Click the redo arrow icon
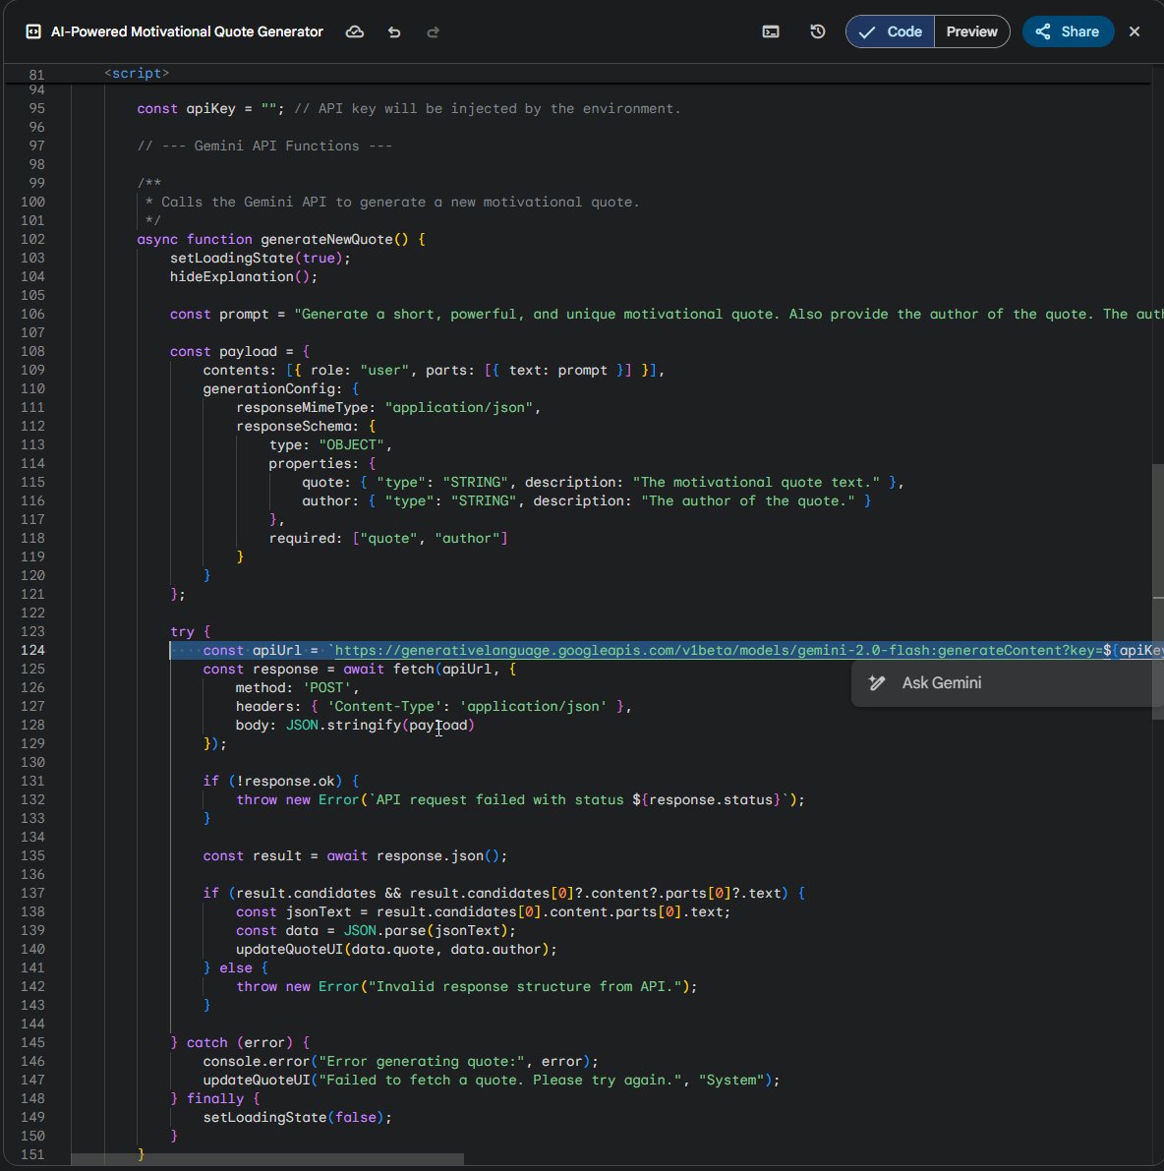 tap(433, 32)
